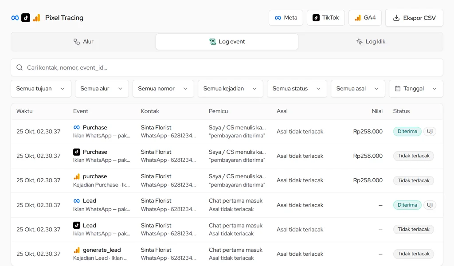Click the TikTok logo beside Pixel Tracing title
Viewport: 454px width, 266px height.
pyautogui.click(x=26, y=18)
